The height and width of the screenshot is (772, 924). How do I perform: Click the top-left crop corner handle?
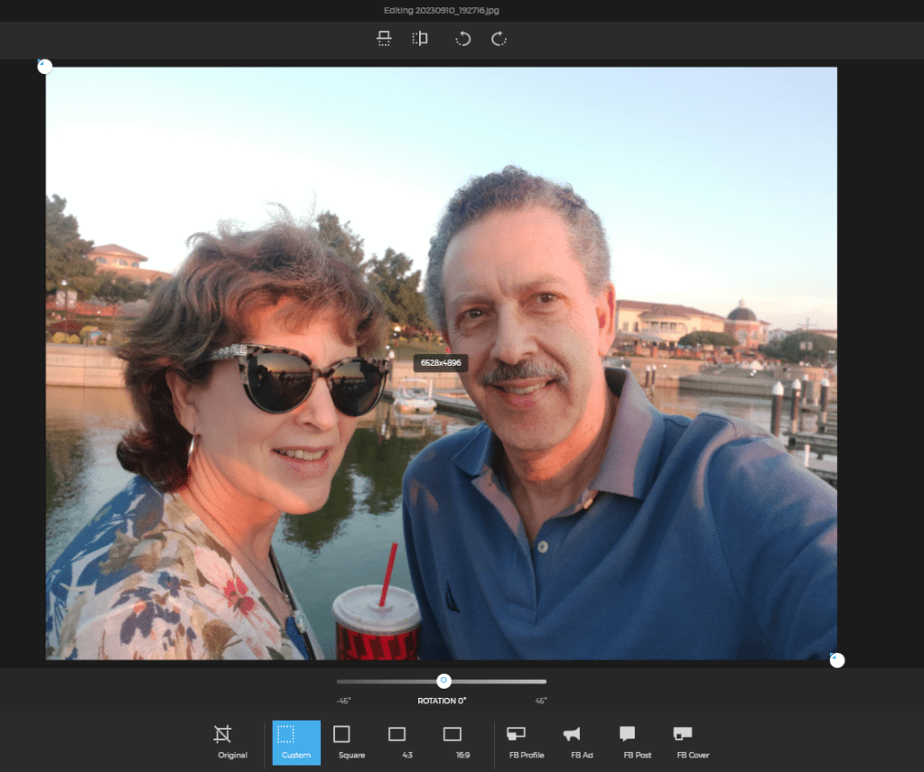pos(44,66)
